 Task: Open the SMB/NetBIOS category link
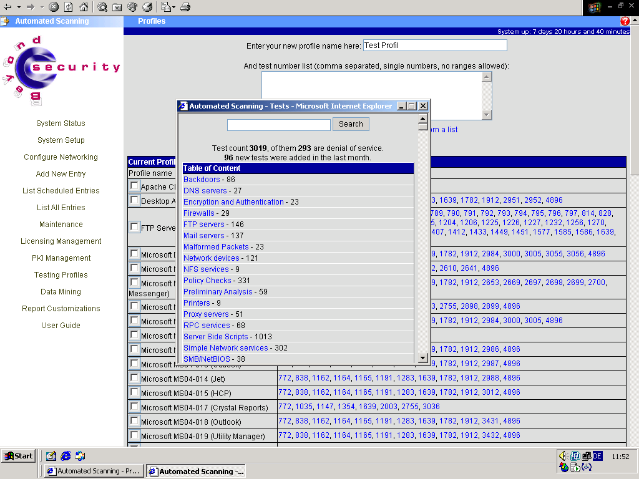(207, 359)
